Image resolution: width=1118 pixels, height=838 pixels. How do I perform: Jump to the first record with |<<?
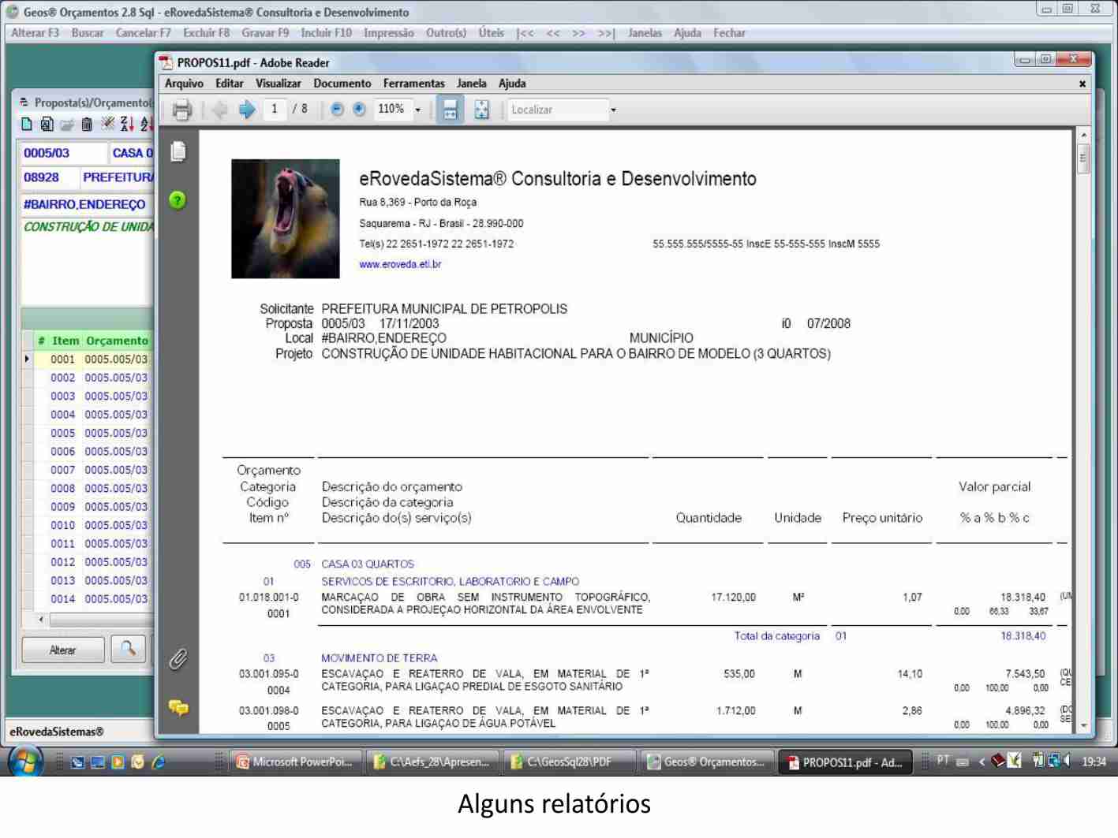click(525, 33)
